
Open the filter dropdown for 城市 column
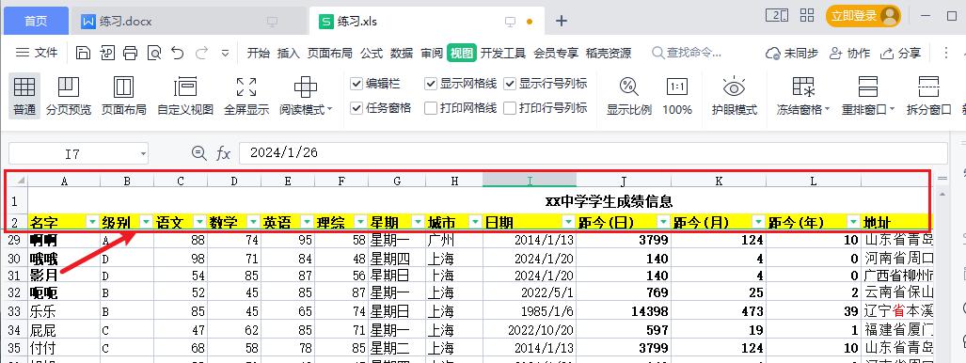pos(475,222)
